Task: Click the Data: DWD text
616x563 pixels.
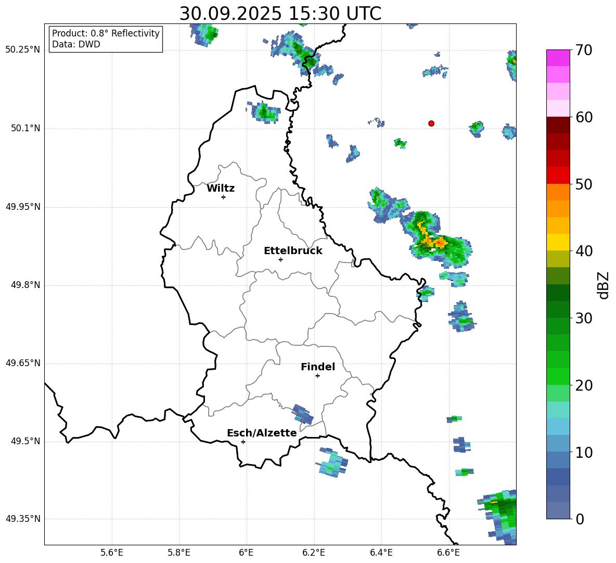Action: click(x=76, y=44)
